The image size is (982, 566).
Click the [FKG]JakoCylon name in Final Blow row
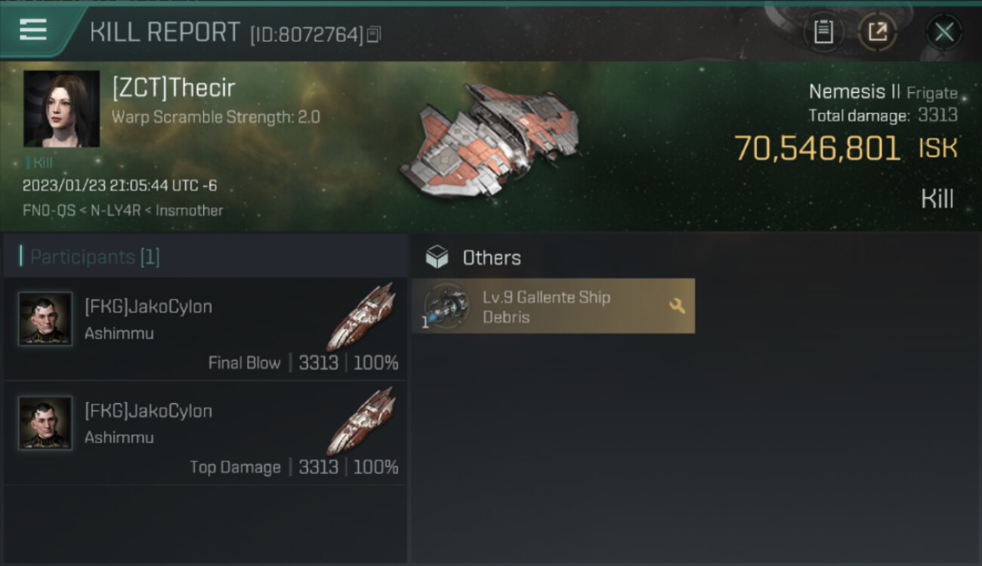[148, 306]
